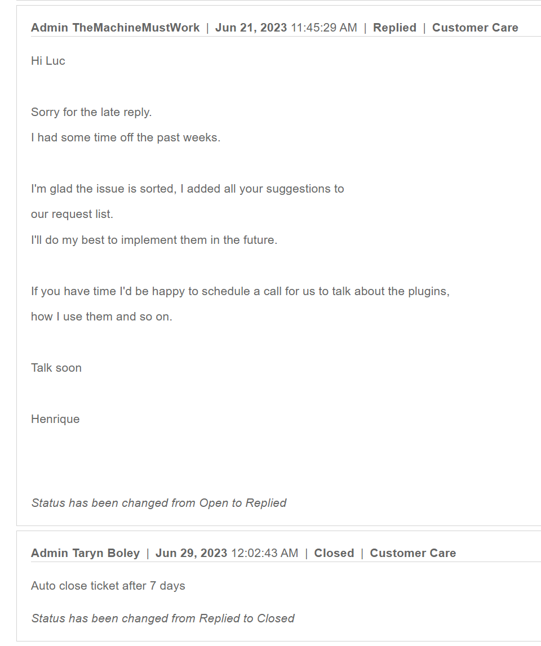Click the 'glad the issue is sorted' line
The width and height of the screenshot is (541, 646).
click(187, 189)
